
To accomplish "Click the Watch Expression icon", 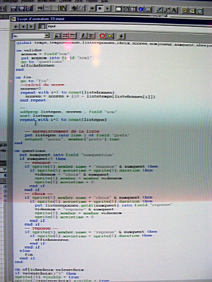I will (110, 36).
